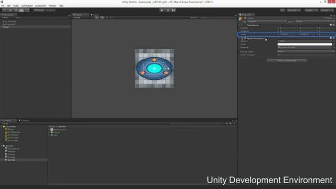Open the GameObject menu
The height and width of the screenshot is (189, 336).
[x=27, y=6]
